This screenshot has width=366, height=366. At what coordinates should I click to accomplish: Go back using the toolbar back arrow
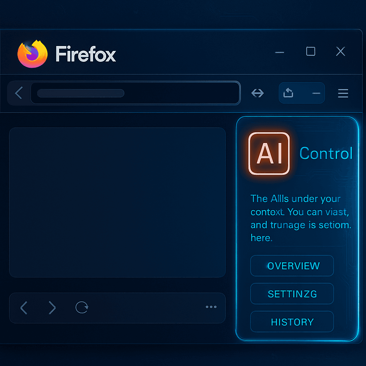click(x=19, y=93)
